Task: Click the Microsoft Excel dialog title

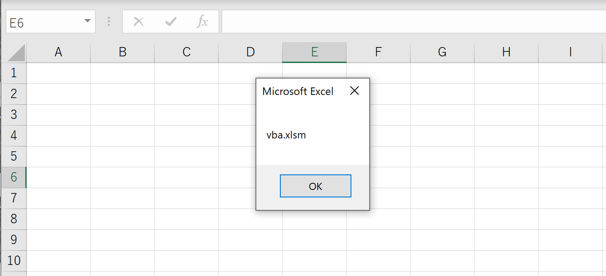Action: pyautogui.click(x=298, y=91)
